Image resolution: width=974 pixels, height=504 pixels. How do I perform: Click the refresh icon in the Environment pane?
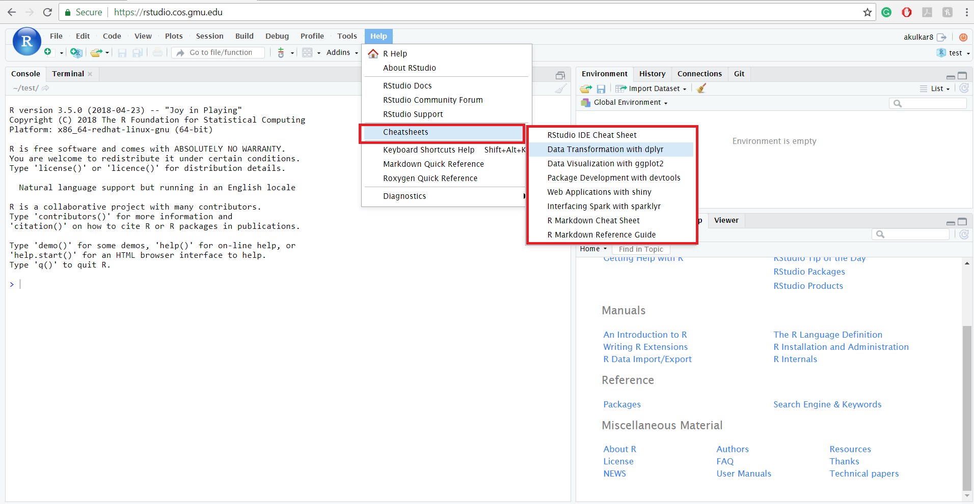click(964, 88)
